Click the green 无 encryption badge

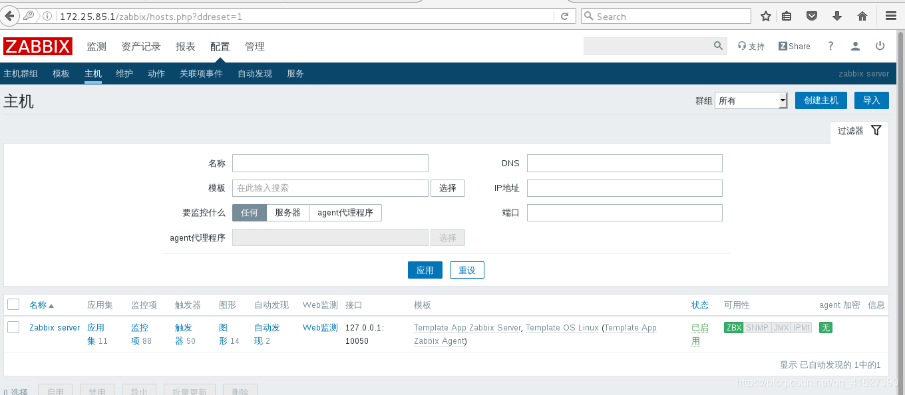[x=825, y=327]
